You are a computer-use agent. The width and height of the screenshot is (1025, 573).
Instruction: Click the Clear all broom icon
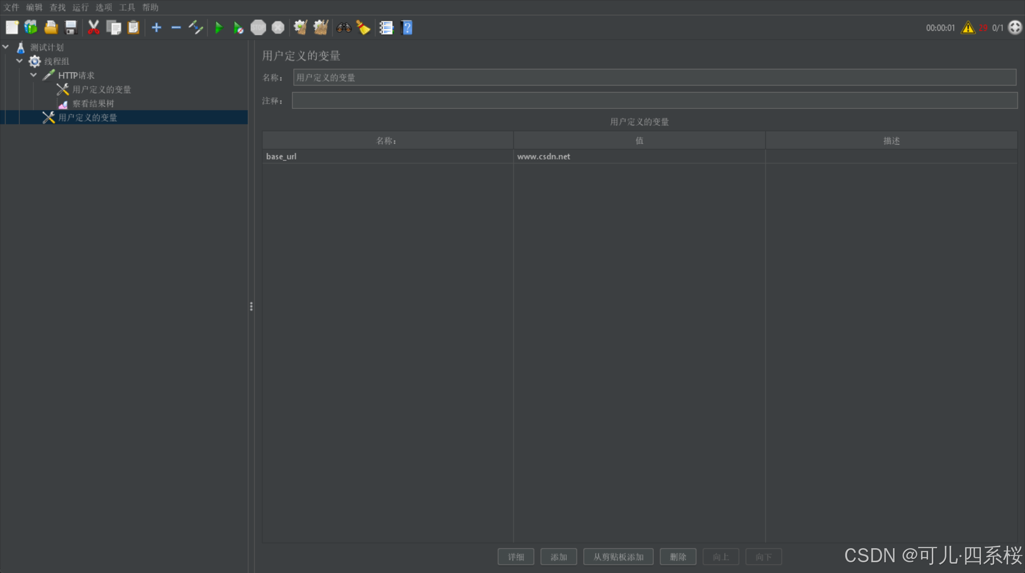pyautogui.click(x=321, y=28)
